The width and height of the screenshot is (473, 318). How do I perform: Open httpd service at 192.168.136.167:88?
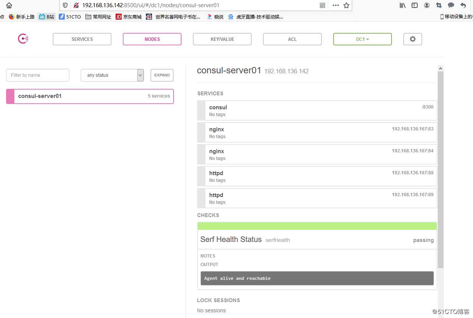pyautogui.click(x=317, y=176)
